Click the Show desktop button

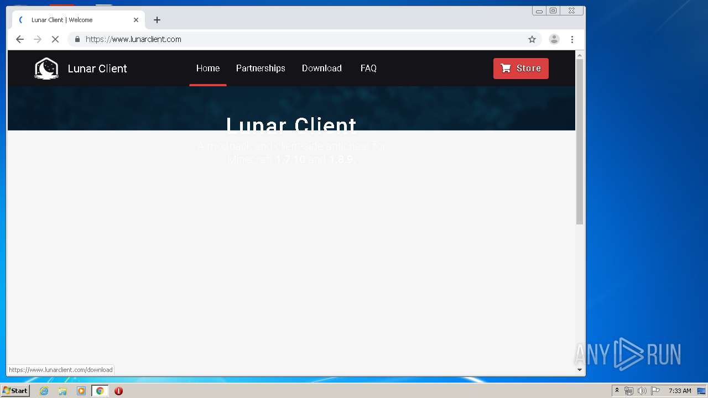pyautogui.click(x=701, y=391)
